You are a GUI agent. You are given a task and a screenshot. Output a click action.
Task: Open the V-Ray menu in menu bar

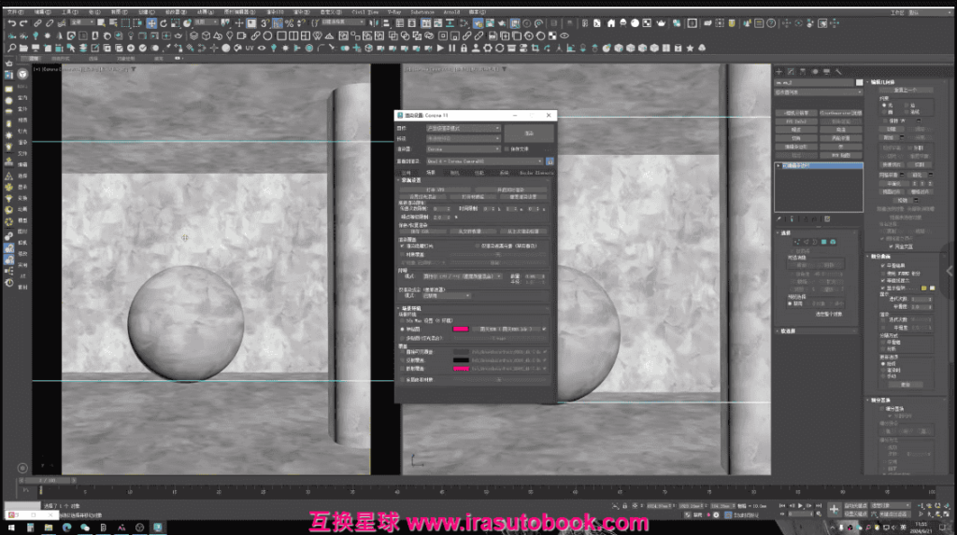(393, 11)
